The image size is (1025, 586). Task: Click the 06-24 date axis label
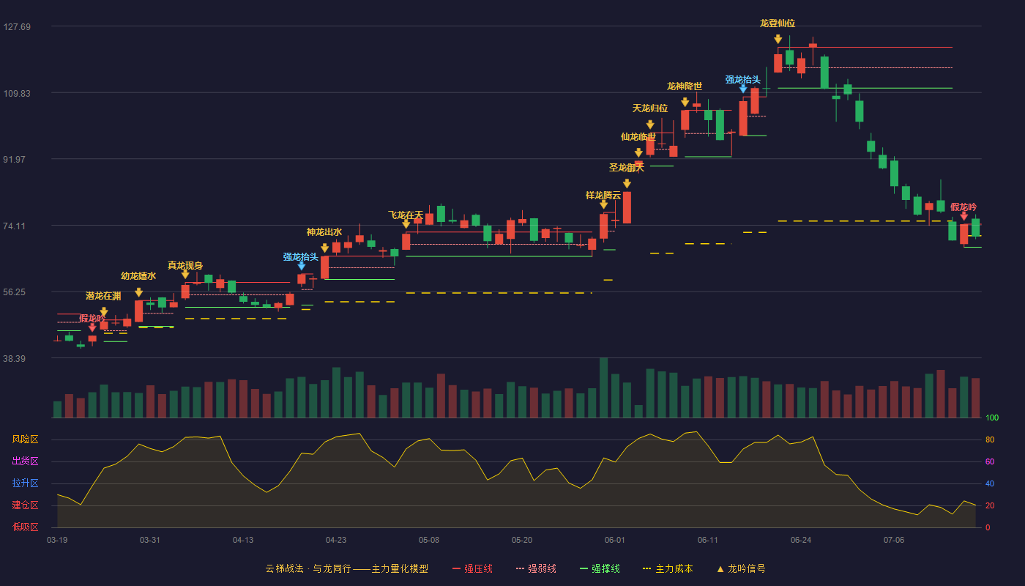pos(801,540)
